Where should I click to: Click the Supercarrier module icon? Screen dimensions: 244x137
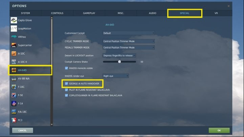14,45
